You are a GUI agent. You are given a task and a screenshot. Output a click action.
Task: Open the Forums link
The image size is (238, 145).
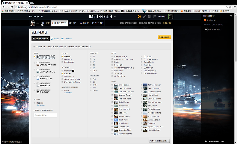[x=143, y=23]
